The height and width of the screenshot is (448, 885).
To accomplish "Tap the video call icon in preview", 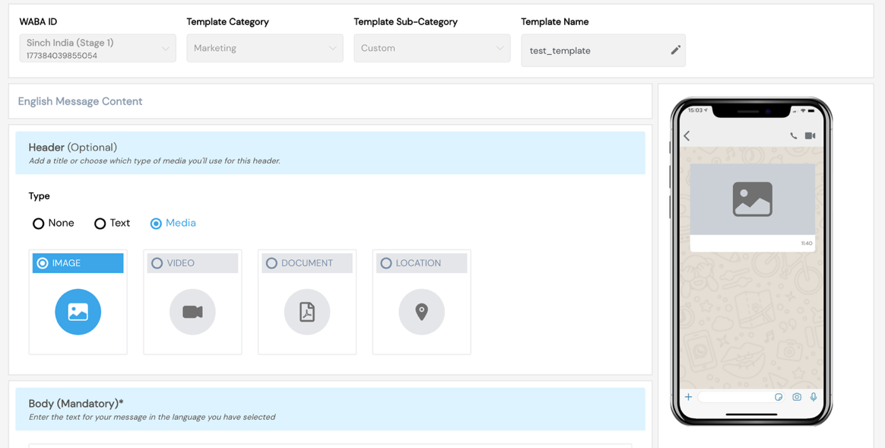I will (810, 135).
